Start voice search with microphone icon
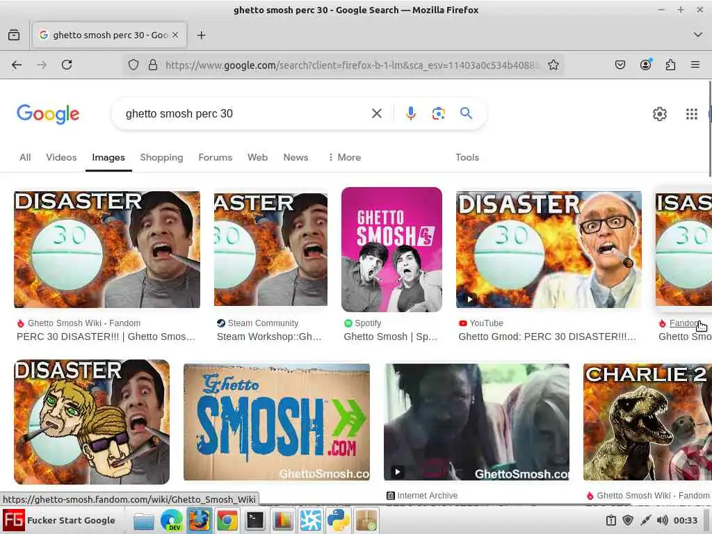This screenshot has width=712, height=534. point(411,113)
